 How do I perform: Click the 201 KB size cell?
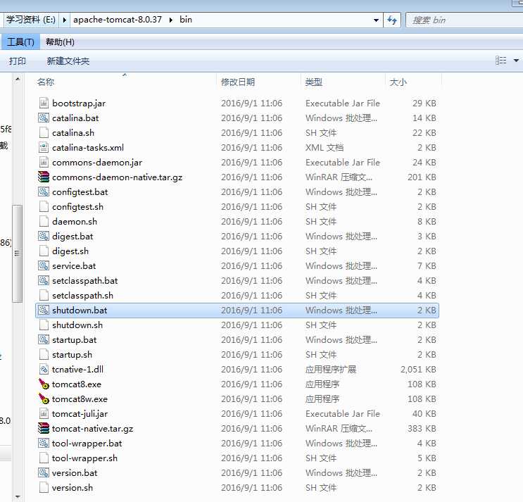click(x=422, y=177)
